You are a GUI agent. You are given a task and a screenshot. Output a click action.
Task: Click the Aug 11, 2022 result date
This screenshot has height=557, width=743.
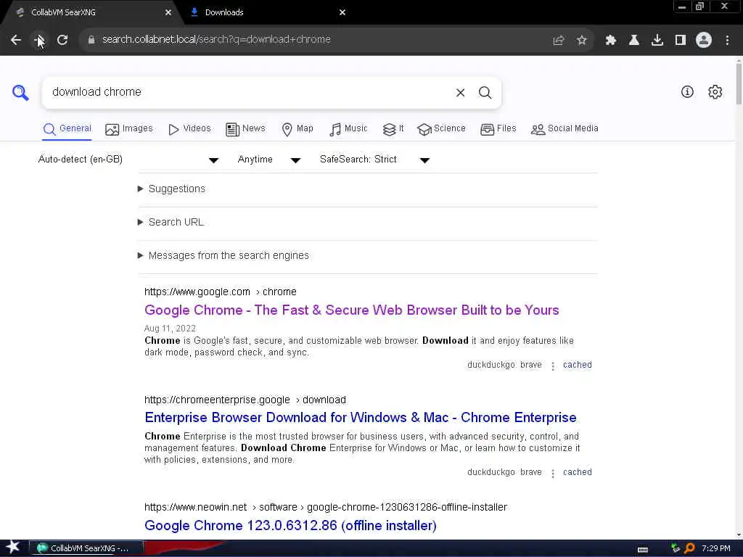(x=170, y=329)
